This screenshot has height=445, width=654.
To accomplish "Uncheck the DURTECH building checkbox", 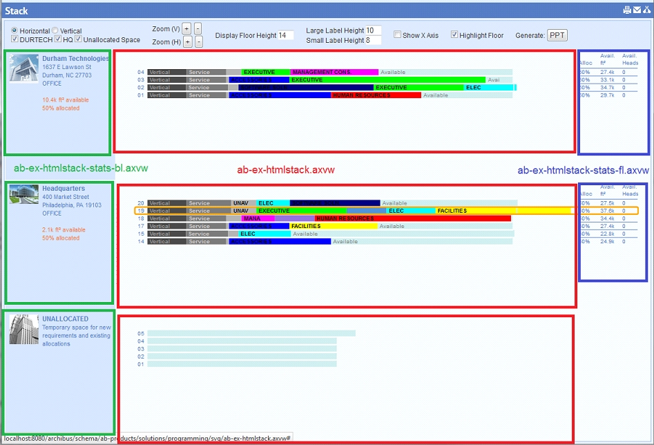I will point(15,40).
